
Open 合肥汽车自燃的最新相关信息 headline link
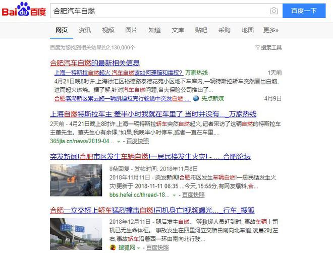95,63
